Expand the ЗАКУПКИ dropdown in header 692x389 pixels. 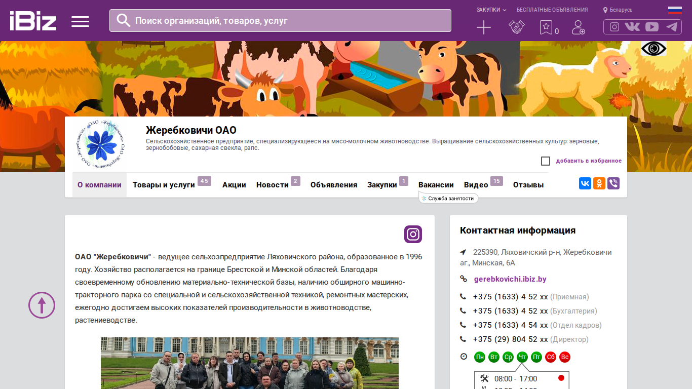[491, 10]
